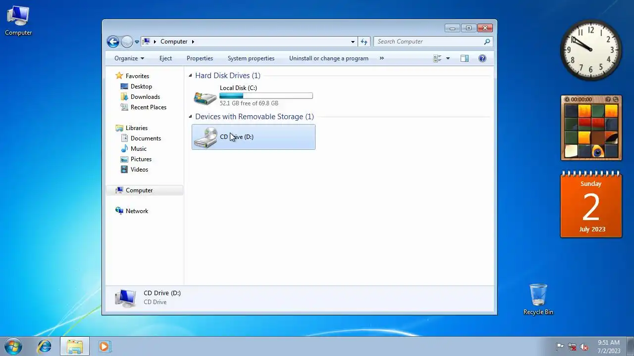Click the computer icon in the details pane

pos(125,298)
